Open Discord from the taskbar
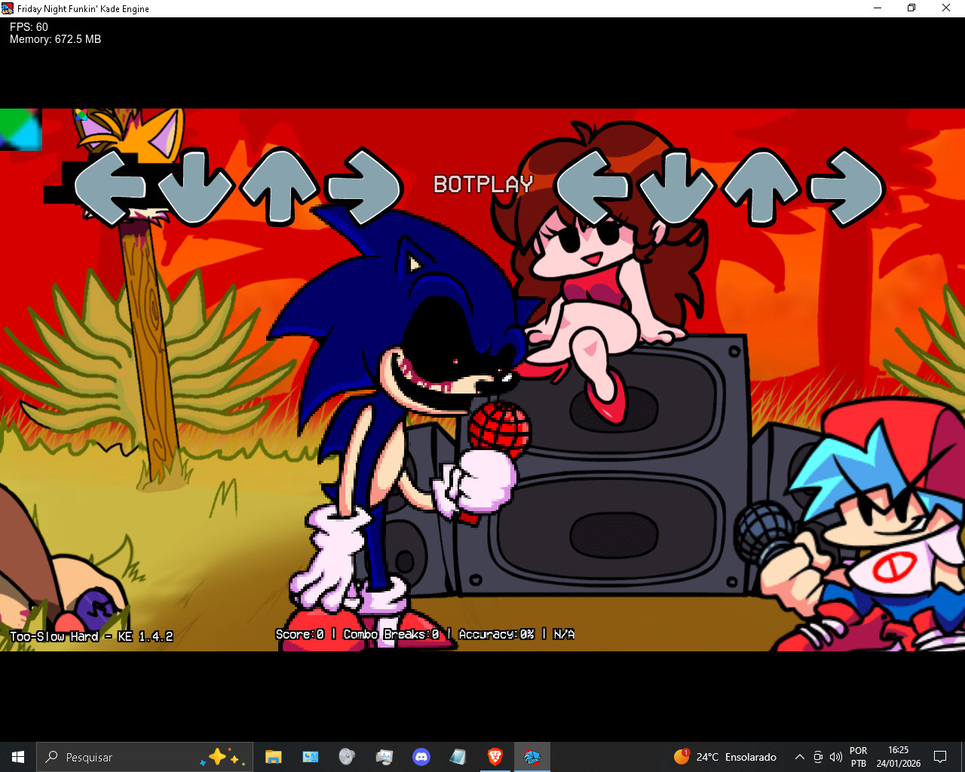Image resolution: width=965 pixels, height=772 pixels. tap(421, 757)
